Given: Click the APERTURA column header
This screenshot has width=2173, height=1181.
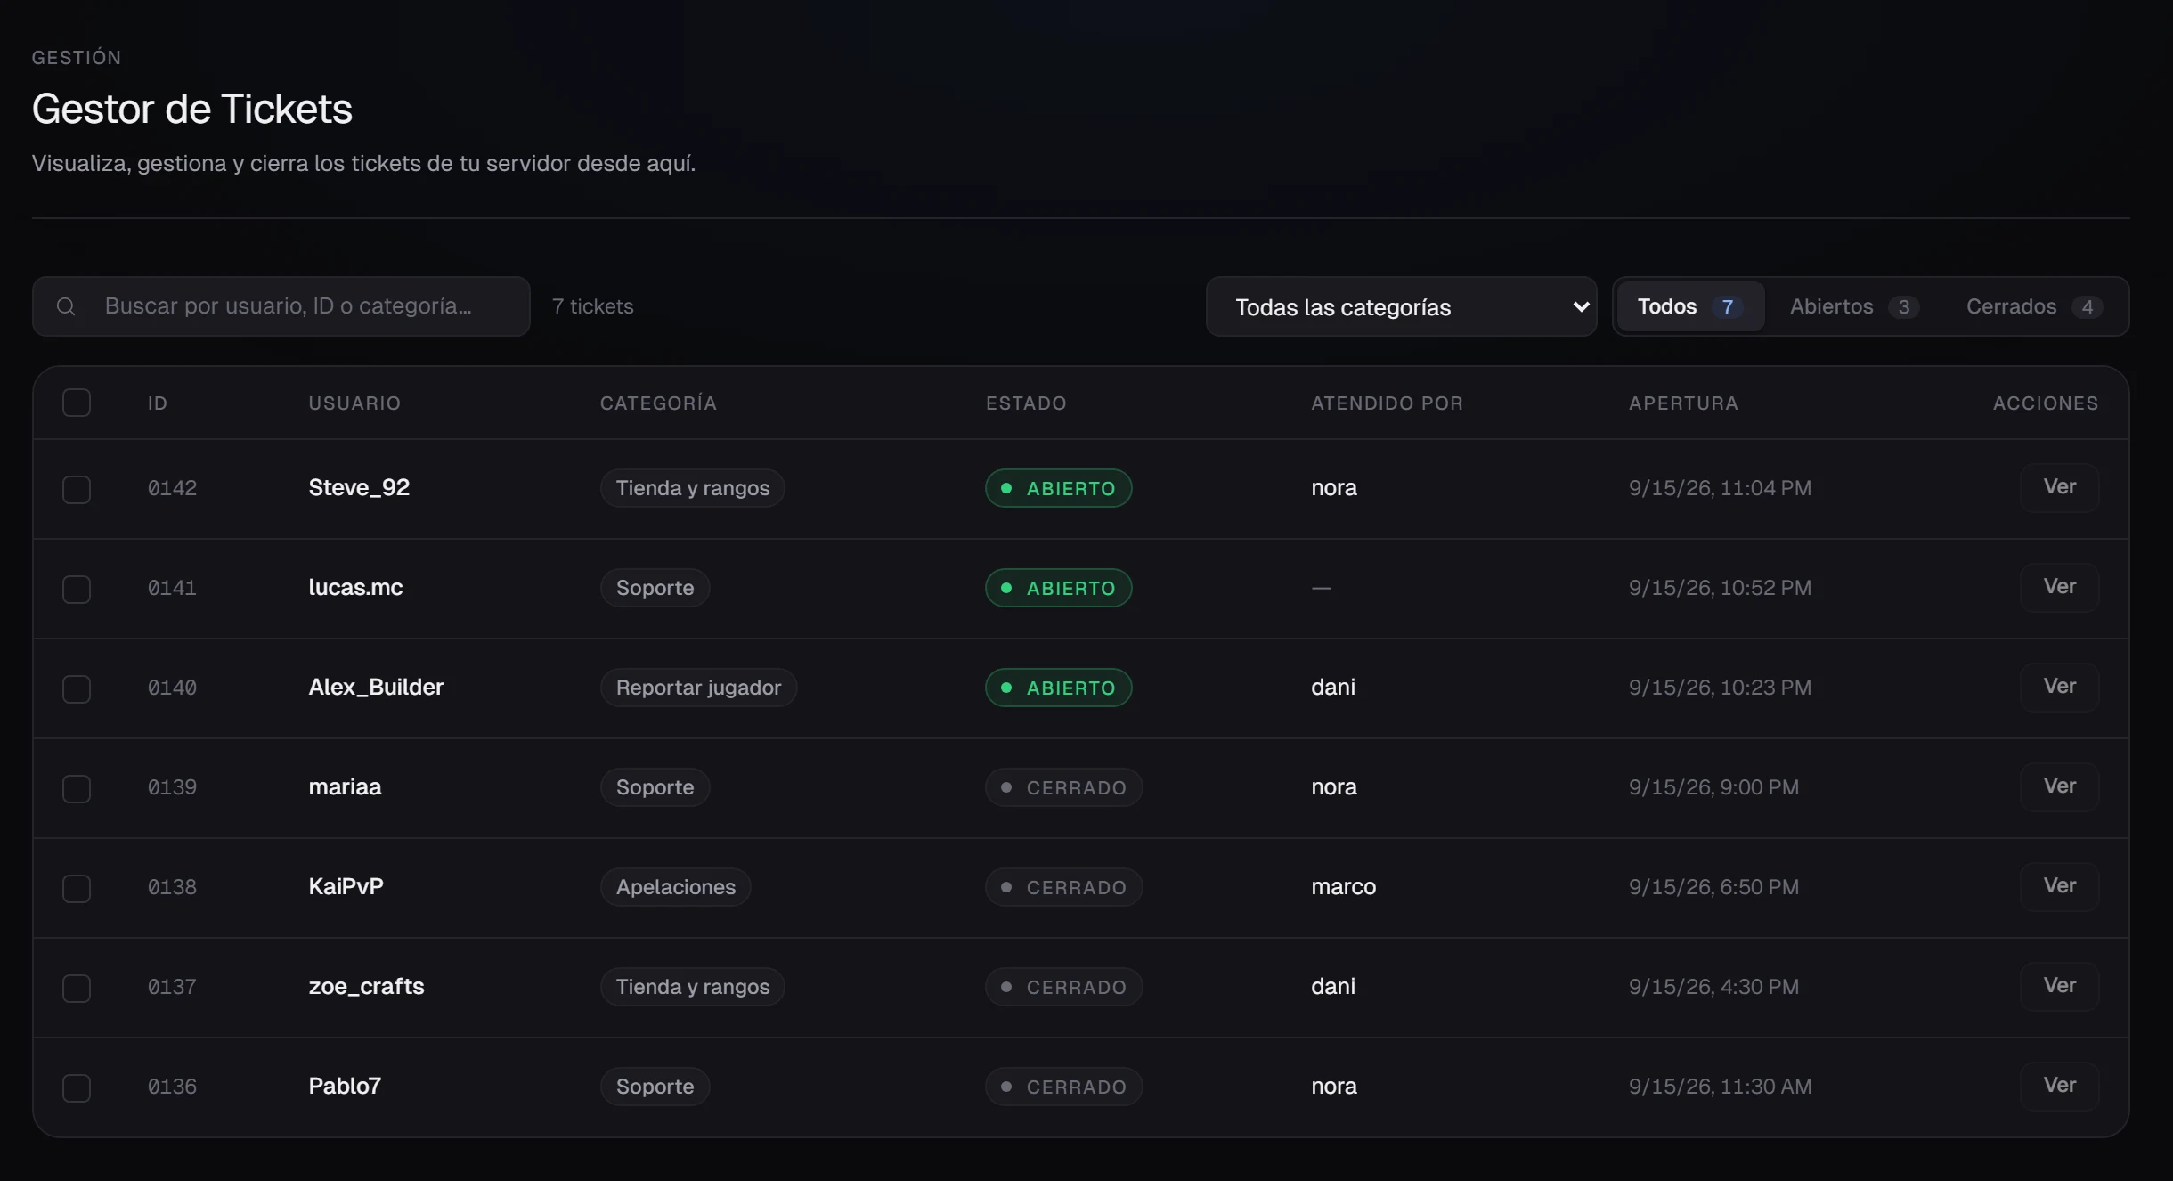Looking at the screenshot, I should coord(1683,403).
